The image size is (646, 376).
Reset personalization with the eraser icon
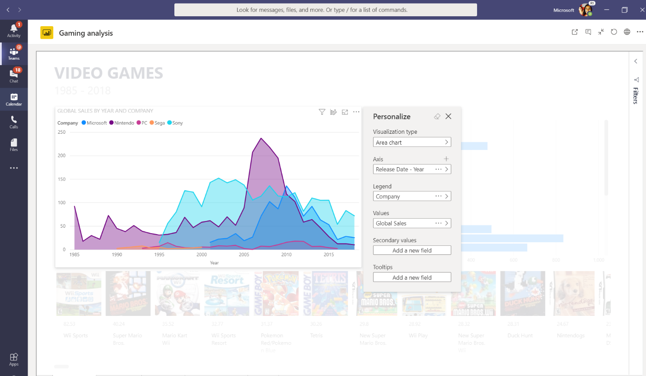pos(437,116)
